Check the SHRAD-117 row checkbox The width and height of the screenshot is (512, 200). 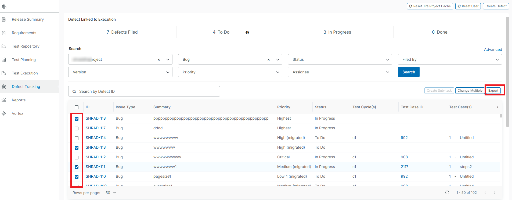coord(77,128)
